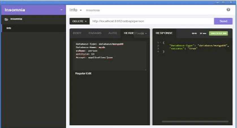Viewport: 237px width, 128px height.
Task: Click "success": "true" line in response
Action: coord(183,48)
